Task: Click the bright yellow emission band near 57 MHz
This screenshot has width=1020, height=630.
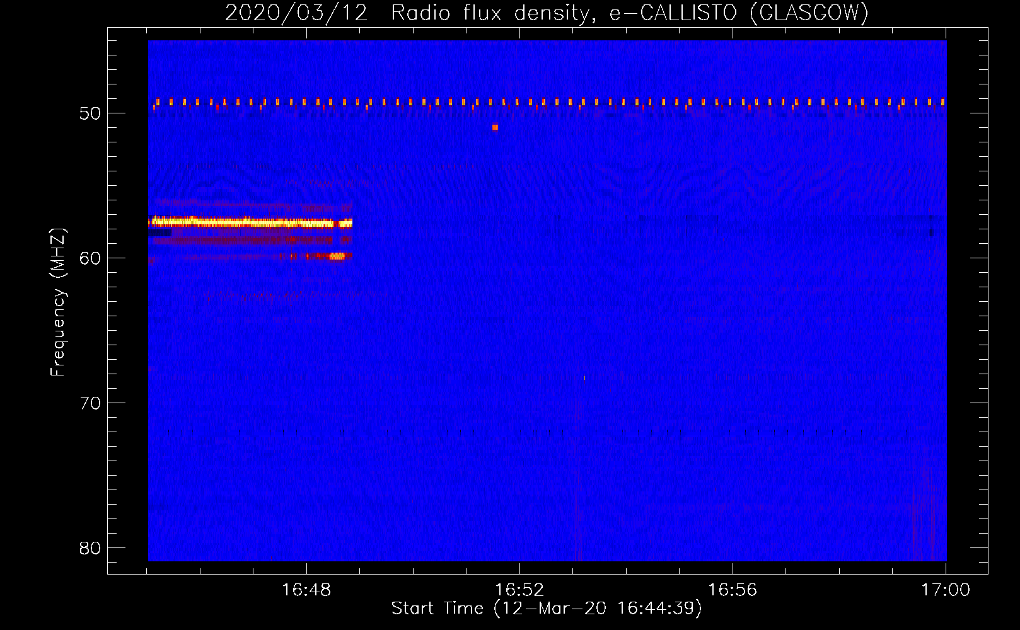Action: point(250,222)
